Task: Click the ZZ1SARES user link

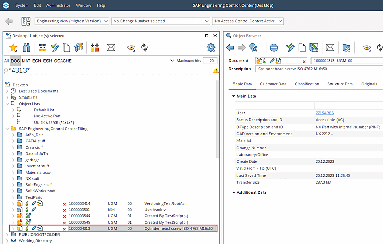Action: coord(325,112)
